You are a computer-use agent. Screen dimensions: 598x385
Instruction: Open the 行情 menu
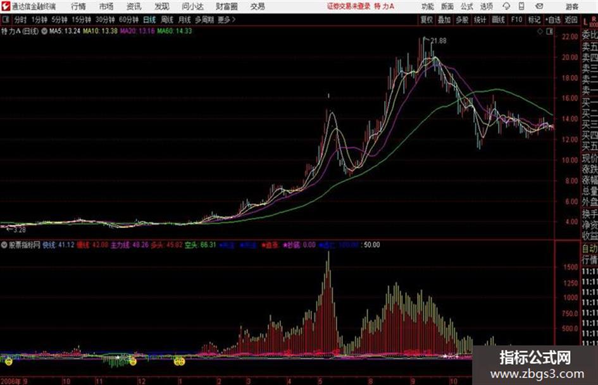[78, 6]
